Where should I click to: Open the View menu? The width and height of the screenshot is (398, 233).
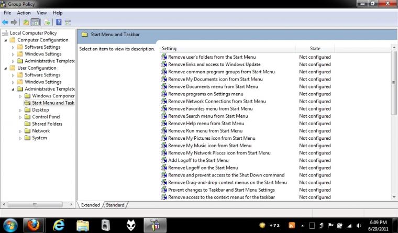point(41,13)
